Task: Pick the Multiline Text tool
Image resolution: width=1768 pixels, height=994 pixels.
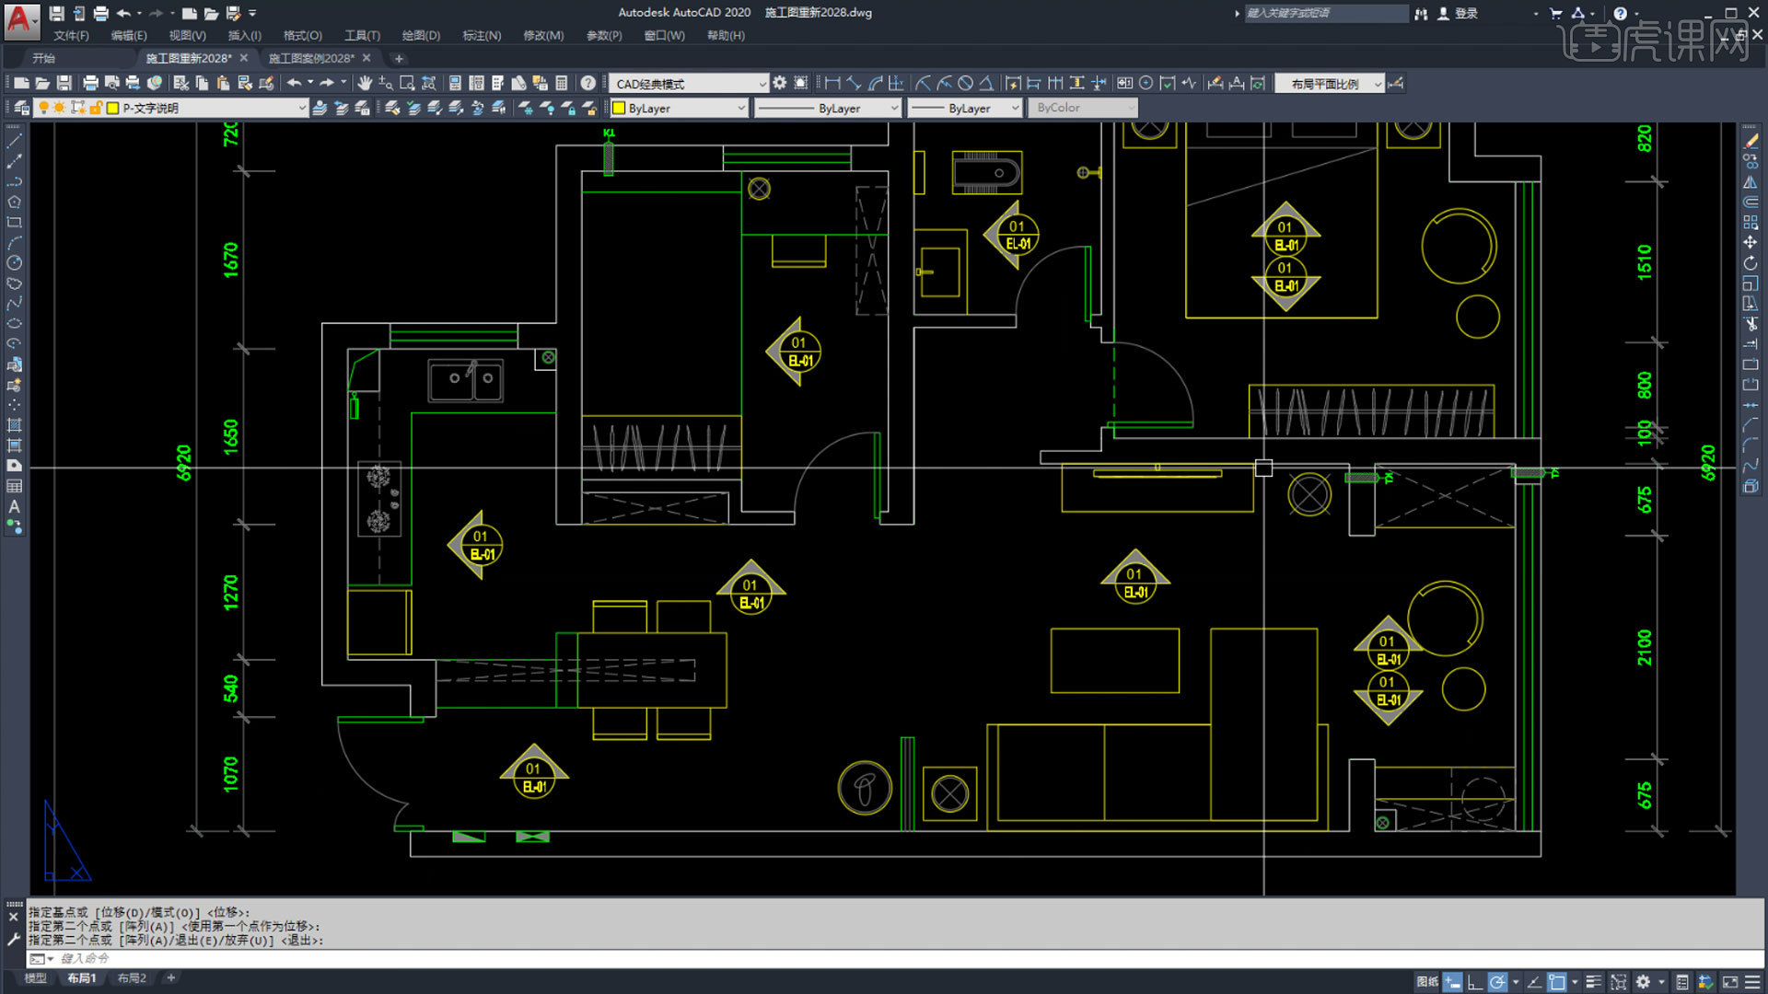Action: tap(14, 506)
